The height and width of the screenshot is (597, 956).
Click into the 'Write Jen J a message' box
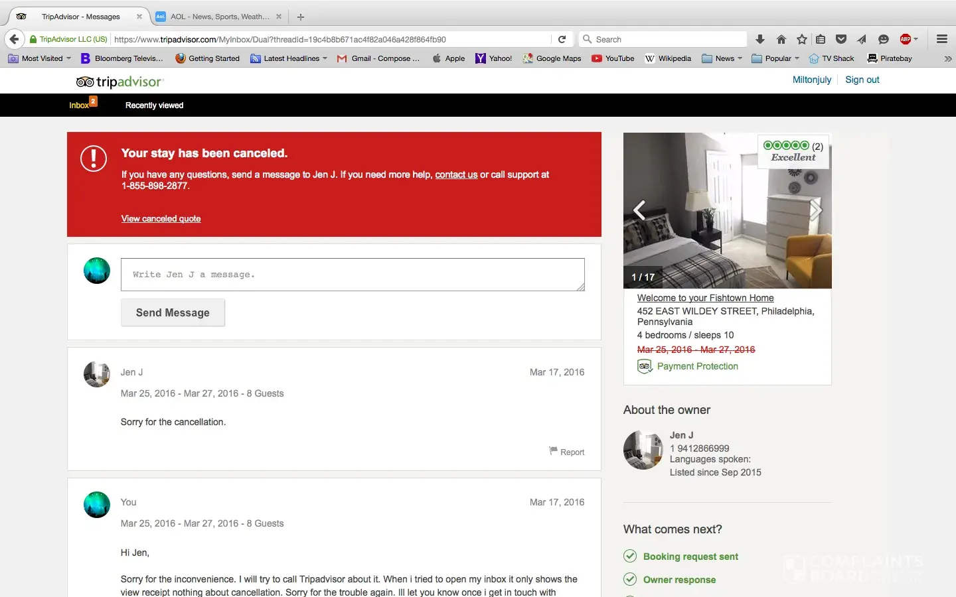click(x=353, y=275)
